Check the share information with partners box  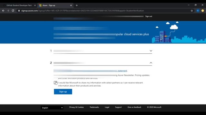coord(55,83)
